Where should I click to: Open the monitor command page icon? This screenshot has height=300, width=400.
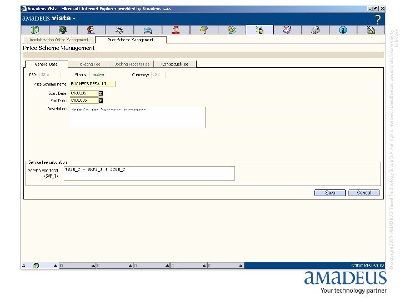coord(63,30)
